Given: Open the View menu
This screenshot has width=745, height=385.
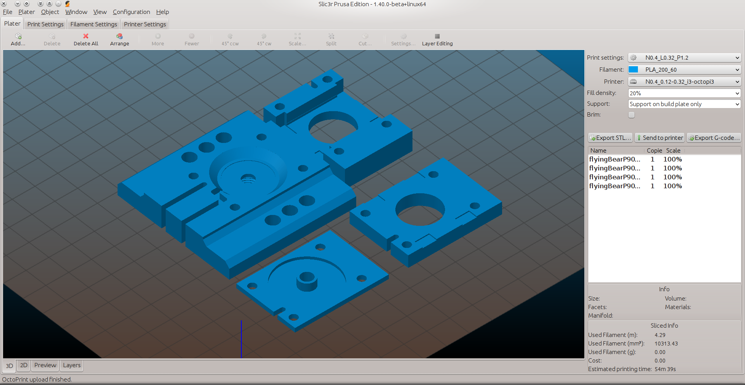Looking at the screenshot, I should tap(100, 12).
